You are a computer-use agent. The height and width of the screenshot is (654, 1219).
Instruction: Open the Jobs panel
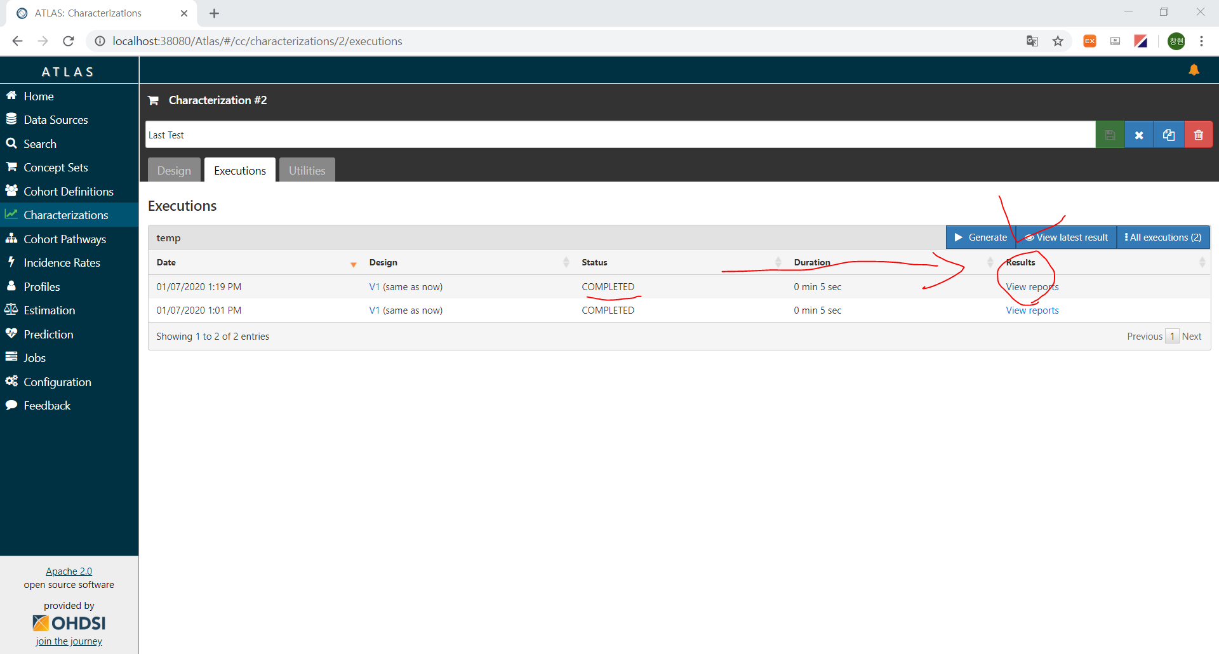click(x=34, y=357)
